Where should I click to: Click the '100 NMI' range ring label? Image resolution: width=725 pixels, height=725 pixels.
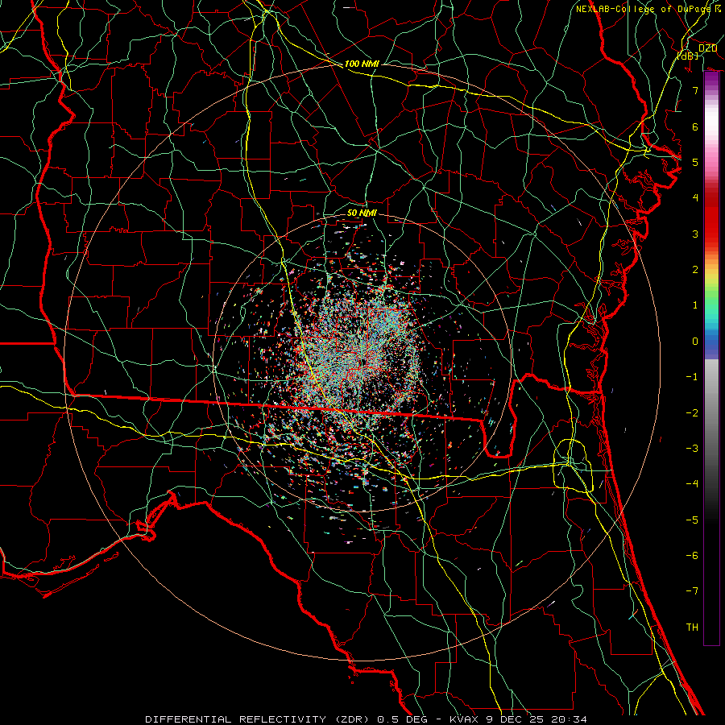pos(362,64)
